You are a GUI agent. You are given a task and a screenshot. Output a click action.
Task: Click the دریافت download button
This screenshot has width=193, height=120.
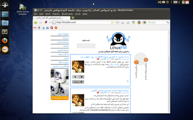(x=78, y=82)
